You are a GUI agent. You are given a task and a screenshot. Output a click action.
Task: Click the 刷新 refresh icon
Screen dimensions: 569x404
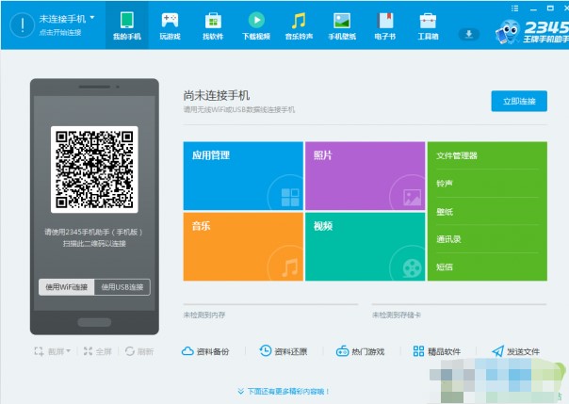click(130, 351)
